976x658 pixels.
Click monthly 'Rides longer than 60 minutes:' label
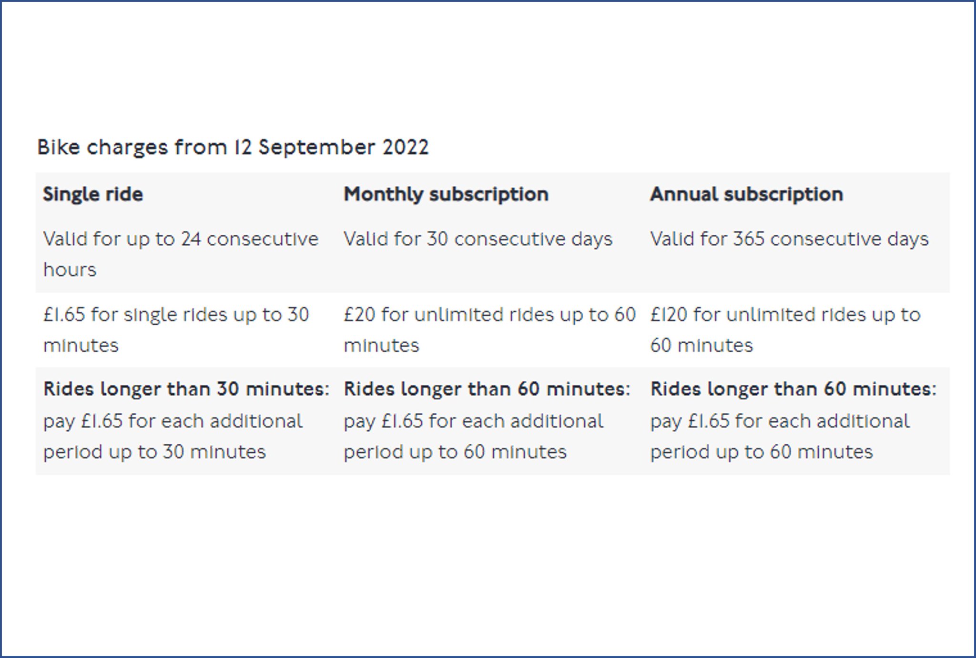487,389
